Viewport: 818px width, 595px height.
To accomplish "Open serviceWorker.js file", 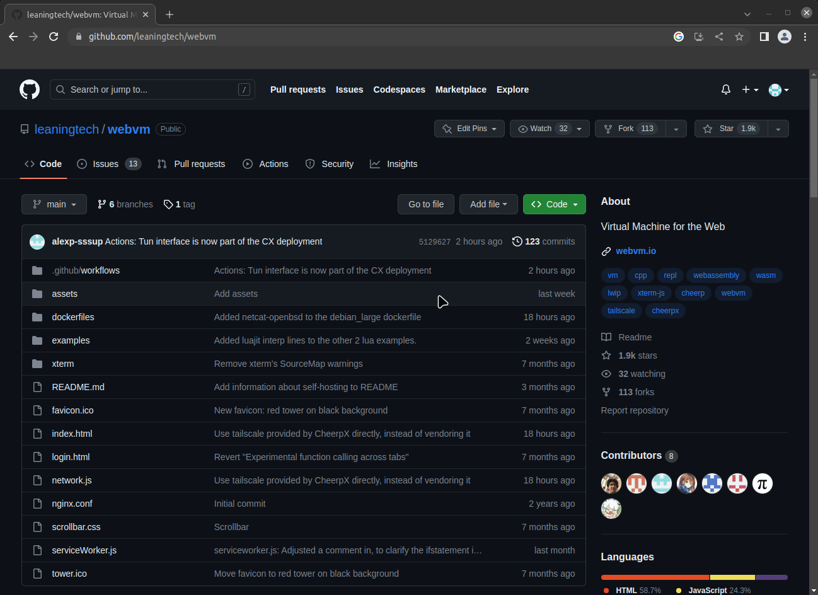I will tap(84, 550).
